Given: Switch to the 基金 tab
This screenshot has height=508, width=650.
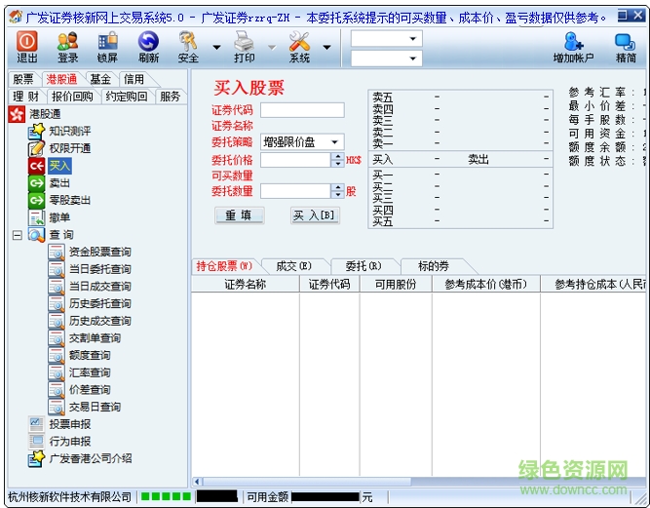Looking at the screenshot, I should (100, 79).
